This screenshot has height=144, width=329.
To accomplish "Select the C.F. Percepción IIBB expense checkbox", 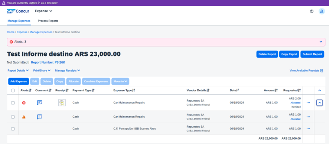I will tap(13, 129).
